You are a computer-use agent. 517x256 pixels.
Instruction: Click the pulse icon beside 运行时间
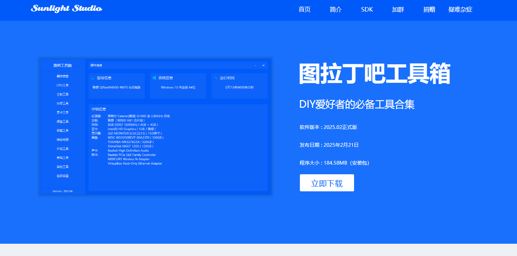(x=216, y=78)
